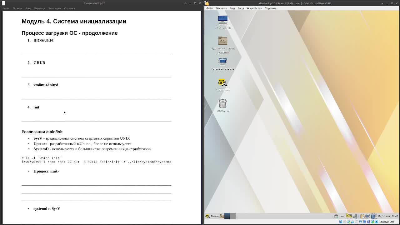400x225 pixels.
Task: Open Справка menu in VirtualBox window
Action: [270, 8]
